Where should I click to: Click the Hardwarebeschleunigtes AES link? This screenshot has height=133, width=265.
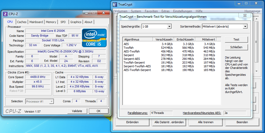pos(202,113)
